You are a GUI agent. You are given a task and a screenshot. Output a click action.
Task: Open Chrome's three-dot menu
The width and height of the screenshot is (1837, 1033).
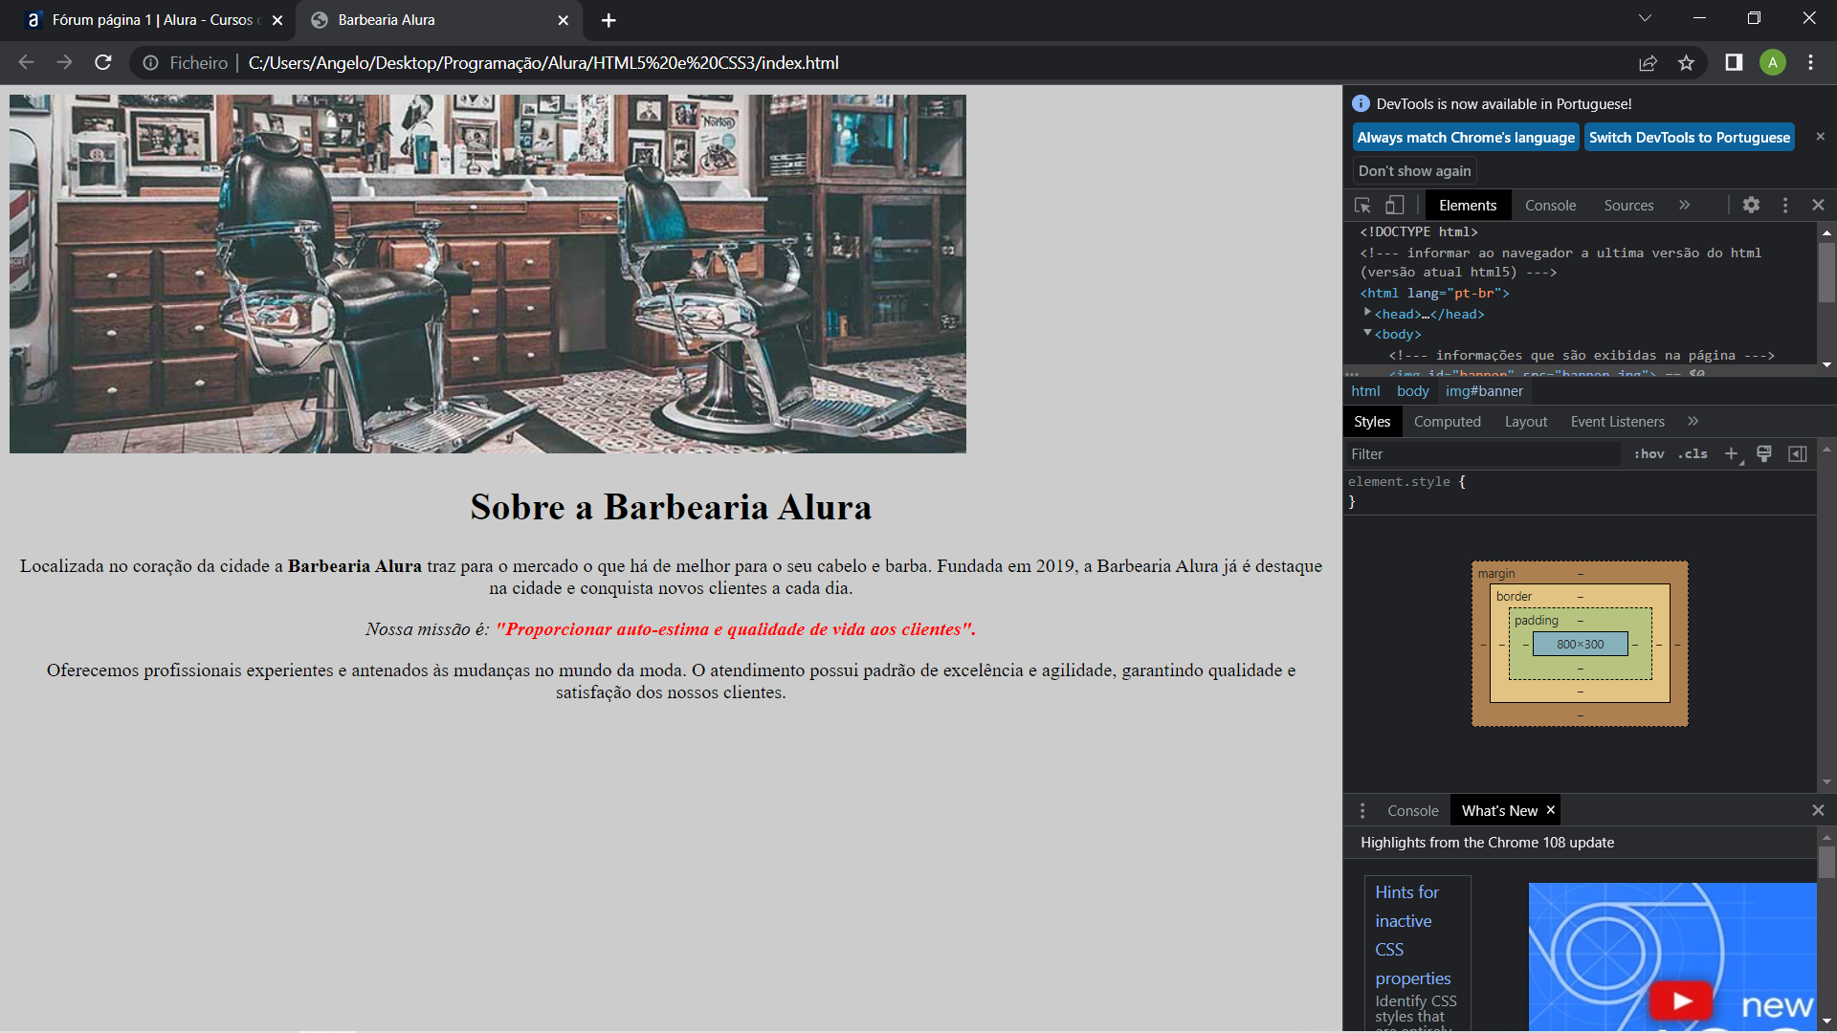pyautogui.click(x=1810, y=62)
